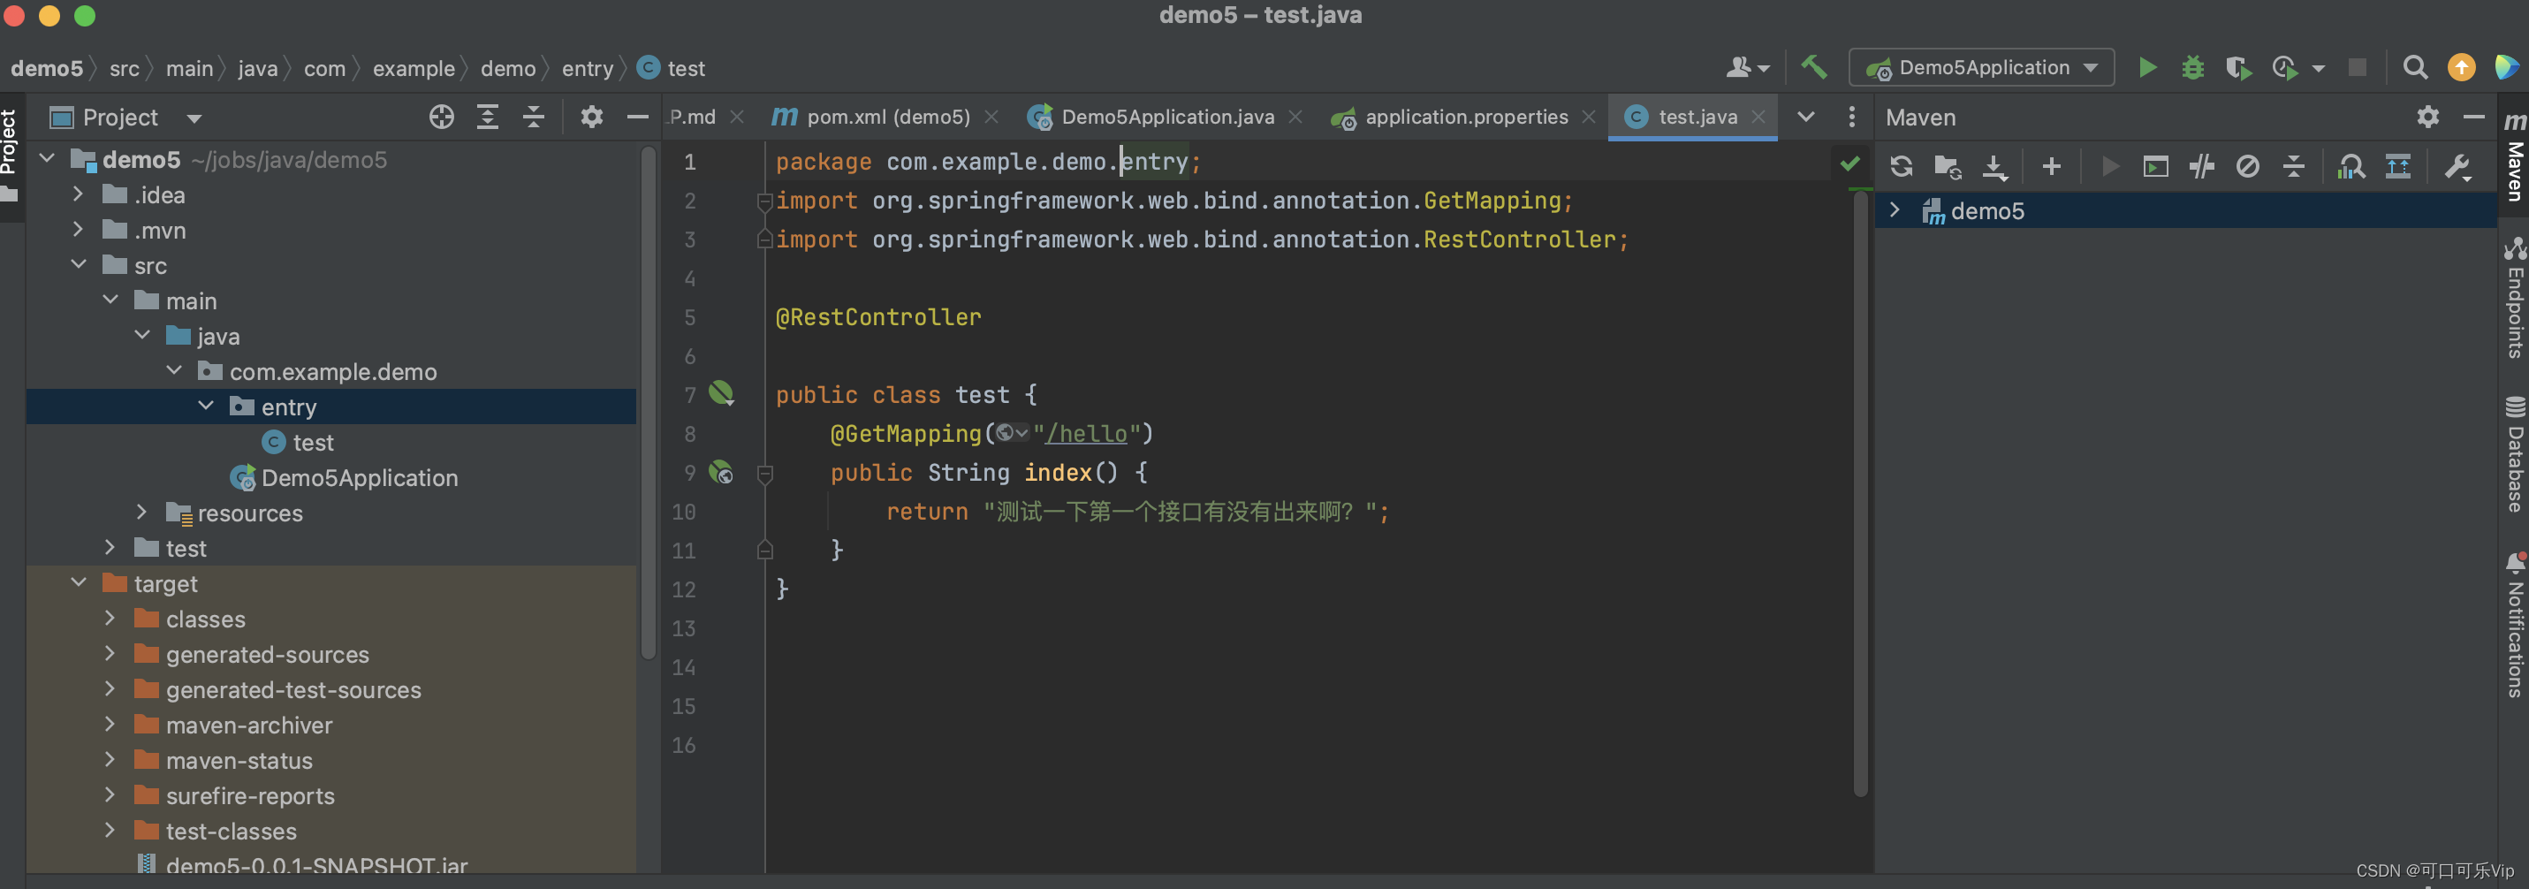Screen dimensions: 2529x889
Task: Collapse the index() method with the fold marker
Action: [764, 474]
